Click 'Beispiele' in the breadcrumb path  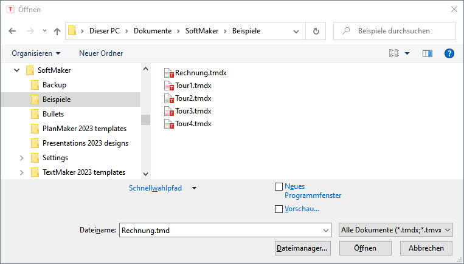coord(246,31)
